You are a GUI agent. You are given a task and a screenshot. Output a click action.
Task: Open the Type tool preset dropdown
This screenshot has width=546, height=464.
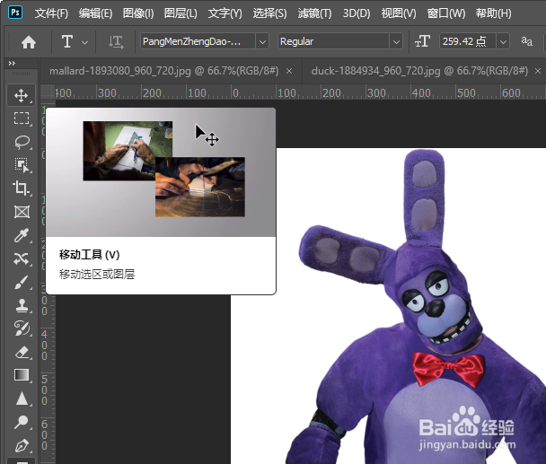[x=84, y=42]
